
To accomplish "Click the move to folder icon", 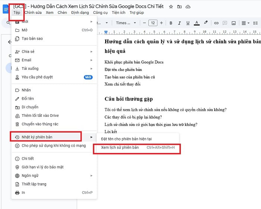I will (180, 7).
